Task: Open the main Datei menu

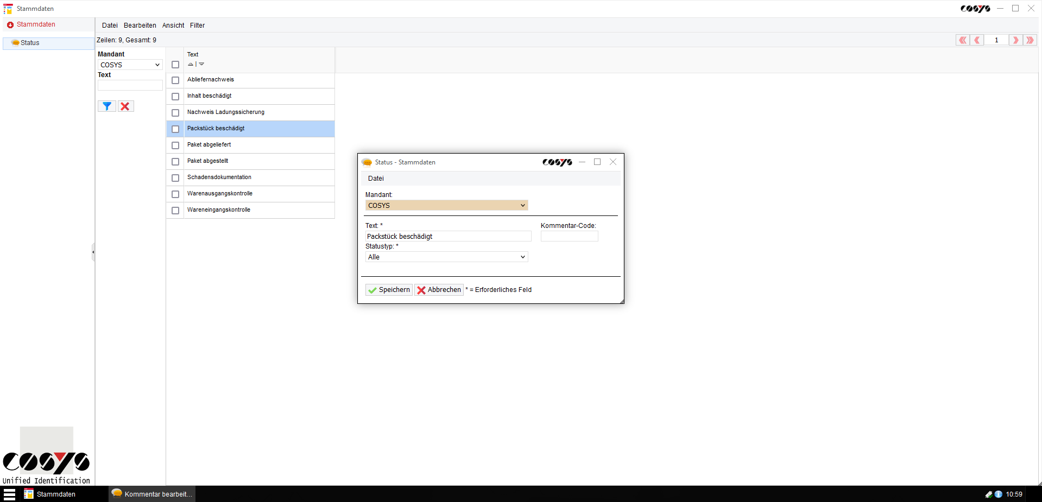Action: 110,26
